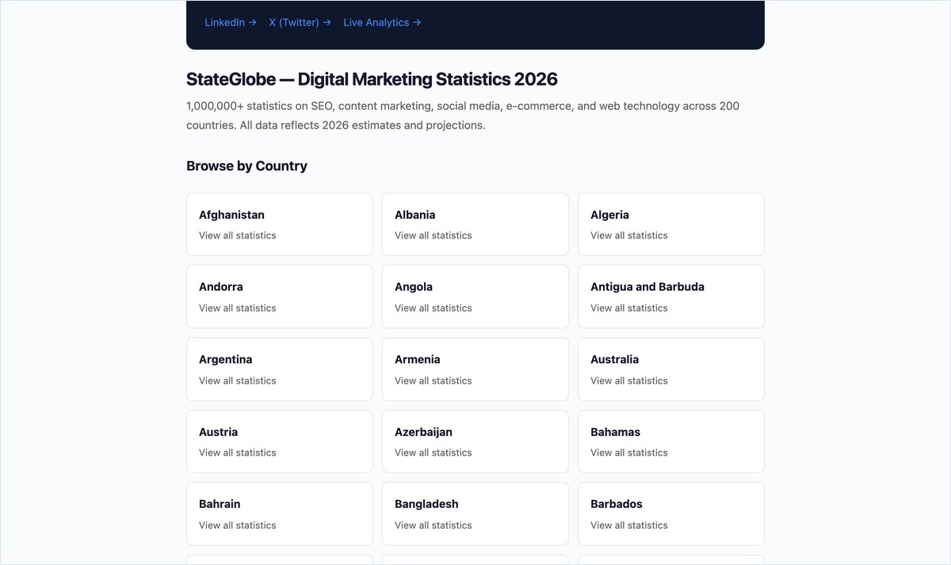Open the Afghanistan statistics card

[280, 224]
